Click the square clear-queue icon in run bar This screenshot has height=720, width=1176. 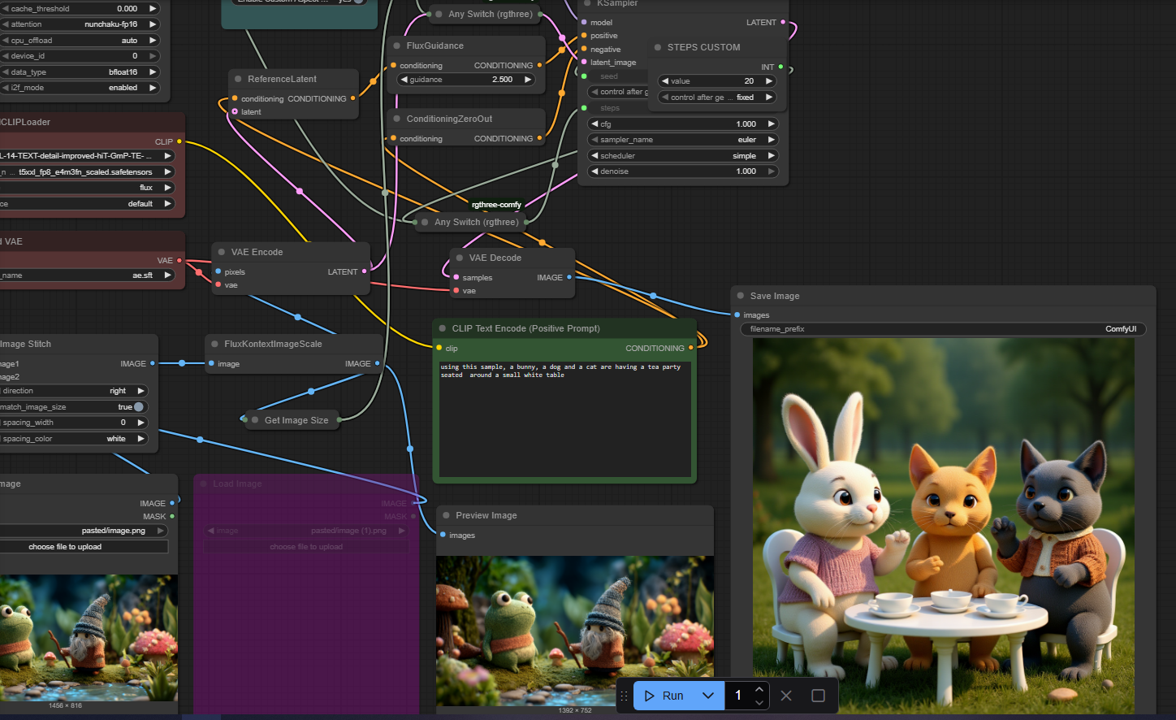pos(818,696)
